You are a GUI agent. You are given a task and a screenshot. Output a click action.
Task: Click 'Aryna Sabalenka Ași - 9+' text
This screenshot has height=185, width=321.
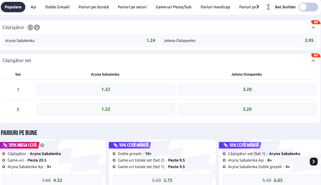coord(29,167)
